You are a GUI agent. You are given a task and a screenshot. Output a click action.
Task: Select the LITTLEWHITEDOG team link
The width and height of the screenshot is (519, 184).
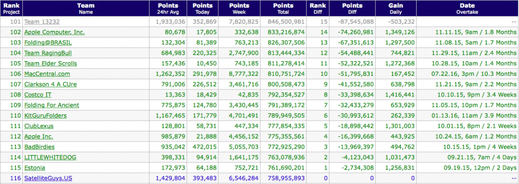click(x=50, y=158)
